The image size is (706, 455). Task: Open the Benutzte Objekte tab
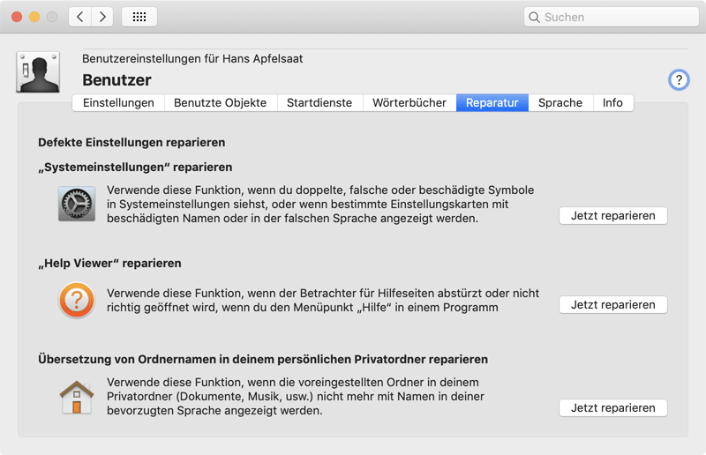pyautogui.click(x=220, y=102)
